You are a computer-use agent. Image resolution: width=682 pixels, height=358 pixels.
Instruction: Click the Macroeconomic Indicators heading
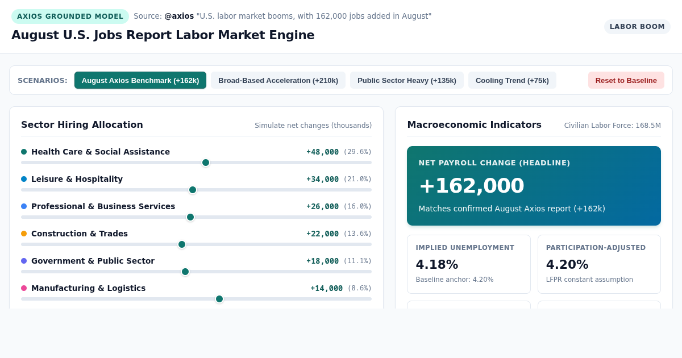pyautogui.click(x=474, y=124)
